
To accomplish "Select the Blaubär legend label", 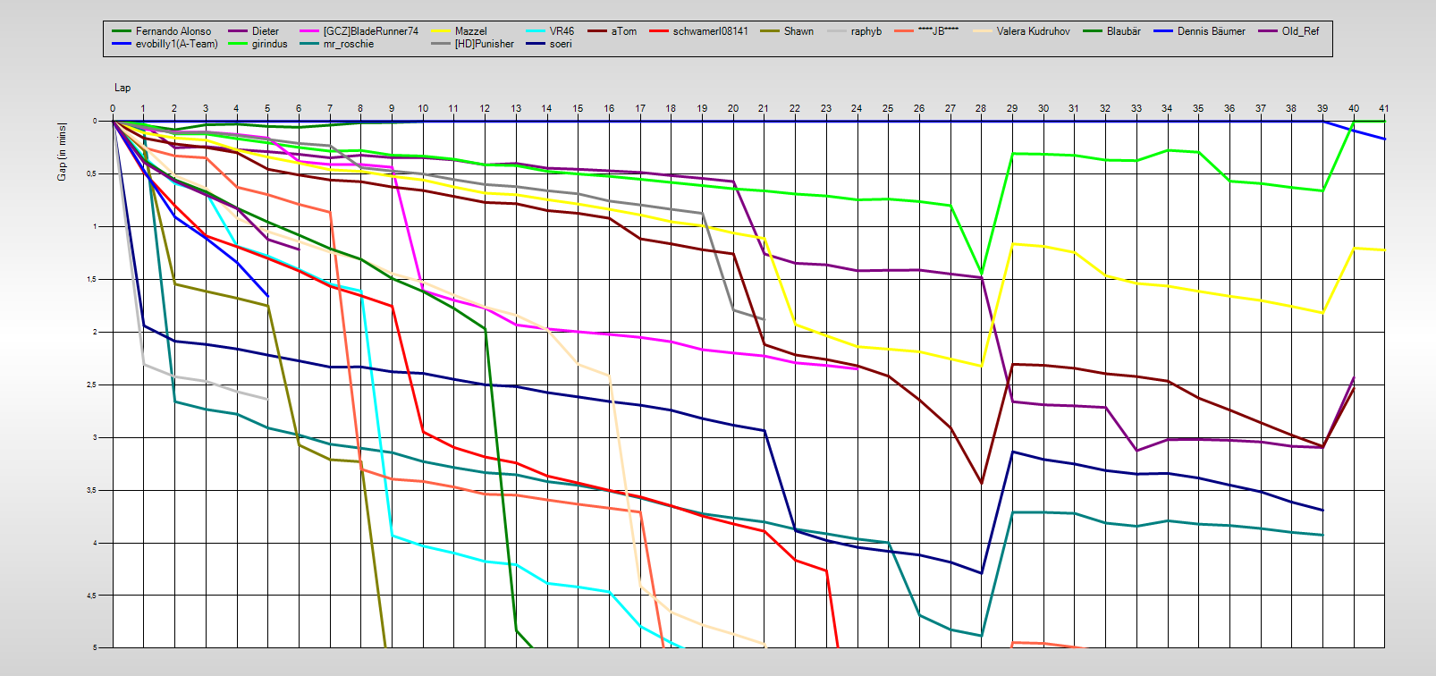I will 1123,31.
